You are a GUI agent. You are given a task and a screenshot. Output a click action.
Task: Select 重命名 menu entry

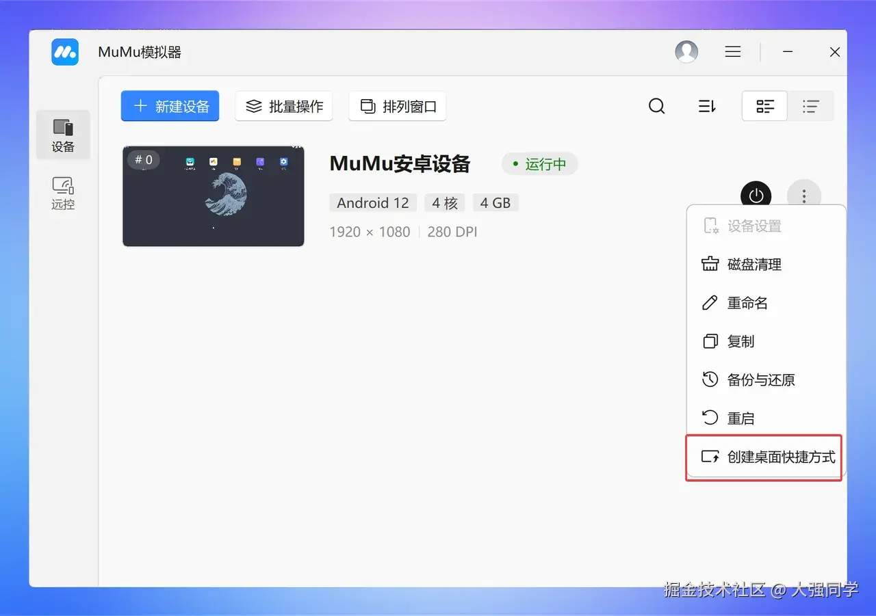pos(766,303)
